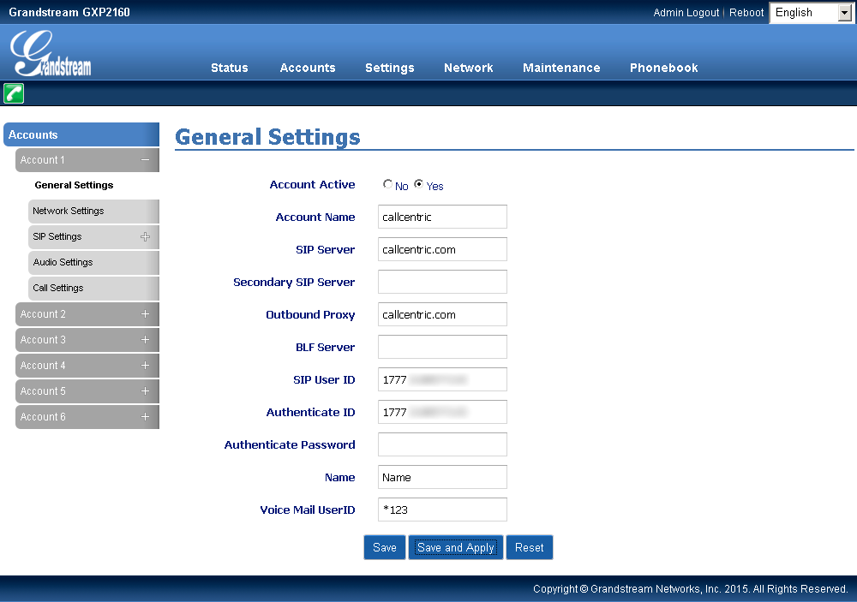Focus the BLF Server field
Image resolution: width=857 pixels, height=602 pixels.
click(442, 347)
